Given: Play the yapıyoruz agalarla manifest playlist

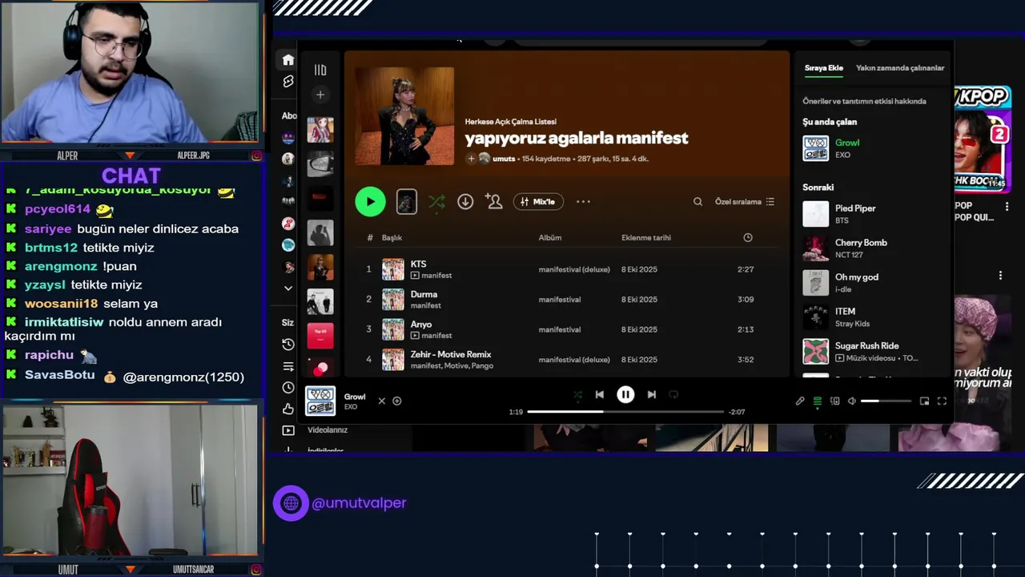Looking at the screenshot, I should coord(370,202).
